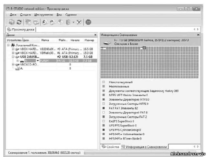Click the first VBOX HARD disk icon
The image size is (207, 157).
coord(17,49)
